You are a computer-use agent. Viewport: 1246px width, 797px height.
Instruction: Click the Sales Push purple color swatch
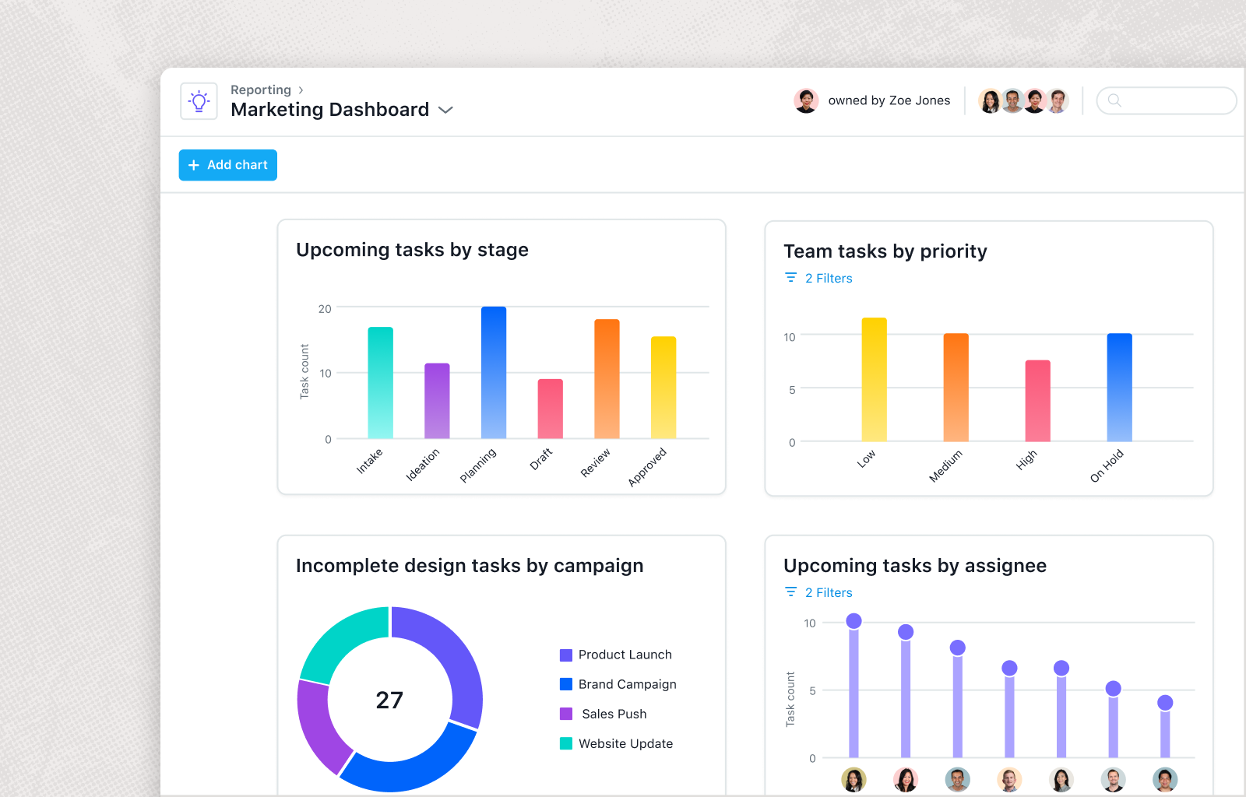(565, 714)
